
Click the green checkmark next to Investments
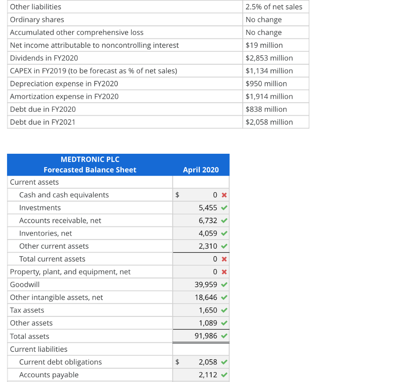click(224, 207)
